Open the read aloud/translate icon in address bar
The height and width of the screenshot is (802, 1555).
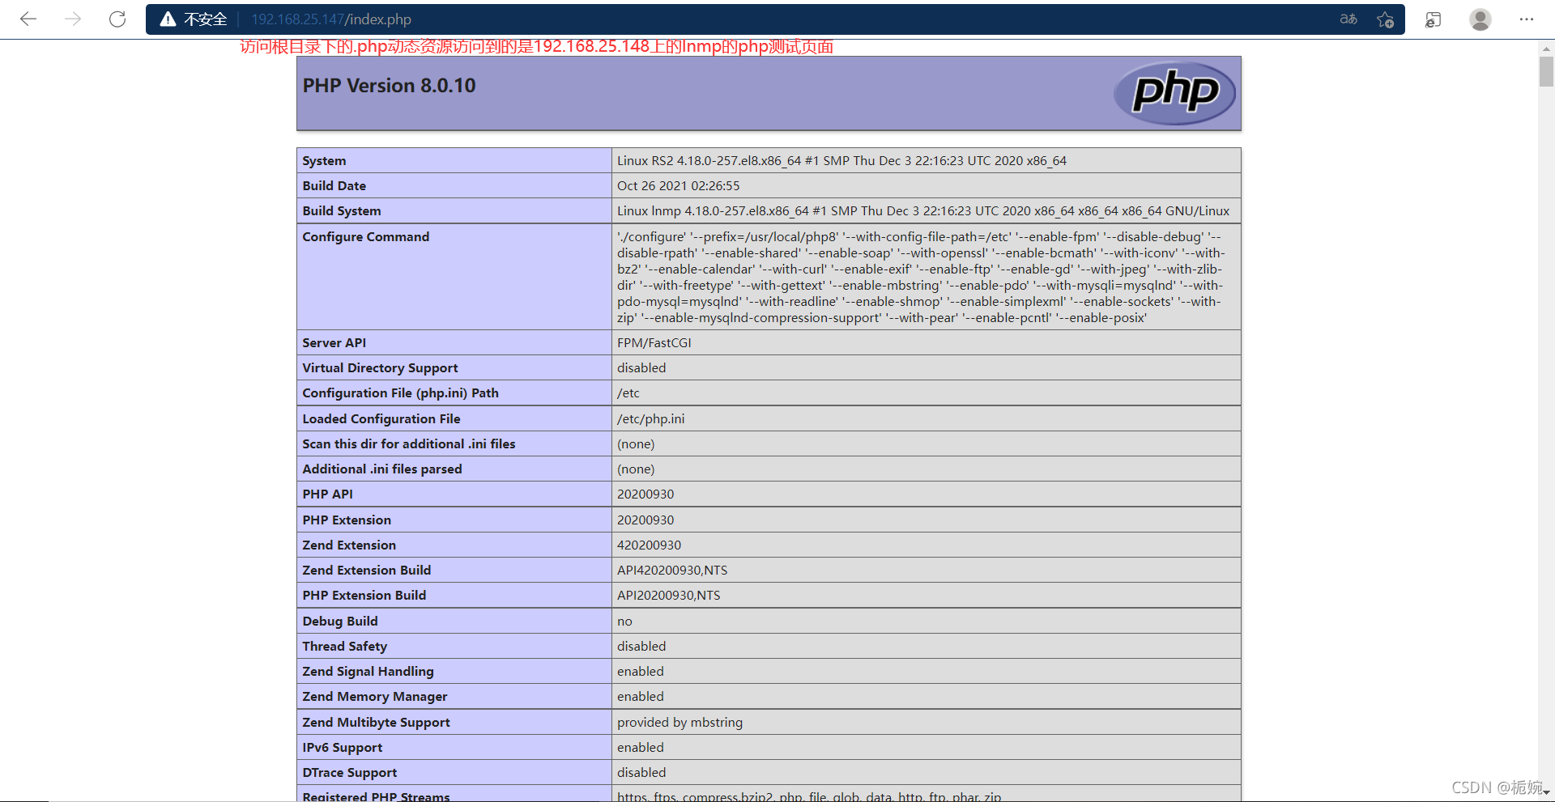[x=1348, y=19]
